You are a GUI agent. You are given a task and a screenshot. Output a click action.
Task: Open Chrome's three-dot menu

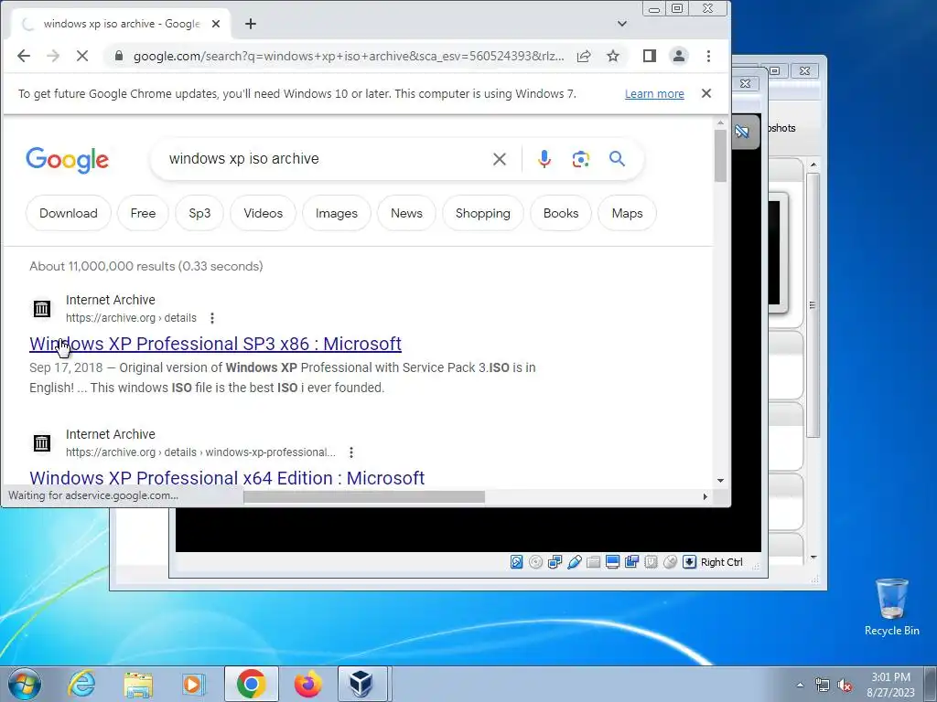coord(709,56)
